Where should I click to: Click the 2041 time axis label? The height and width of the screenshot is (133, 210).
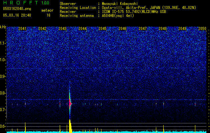[x=22, y=29]
